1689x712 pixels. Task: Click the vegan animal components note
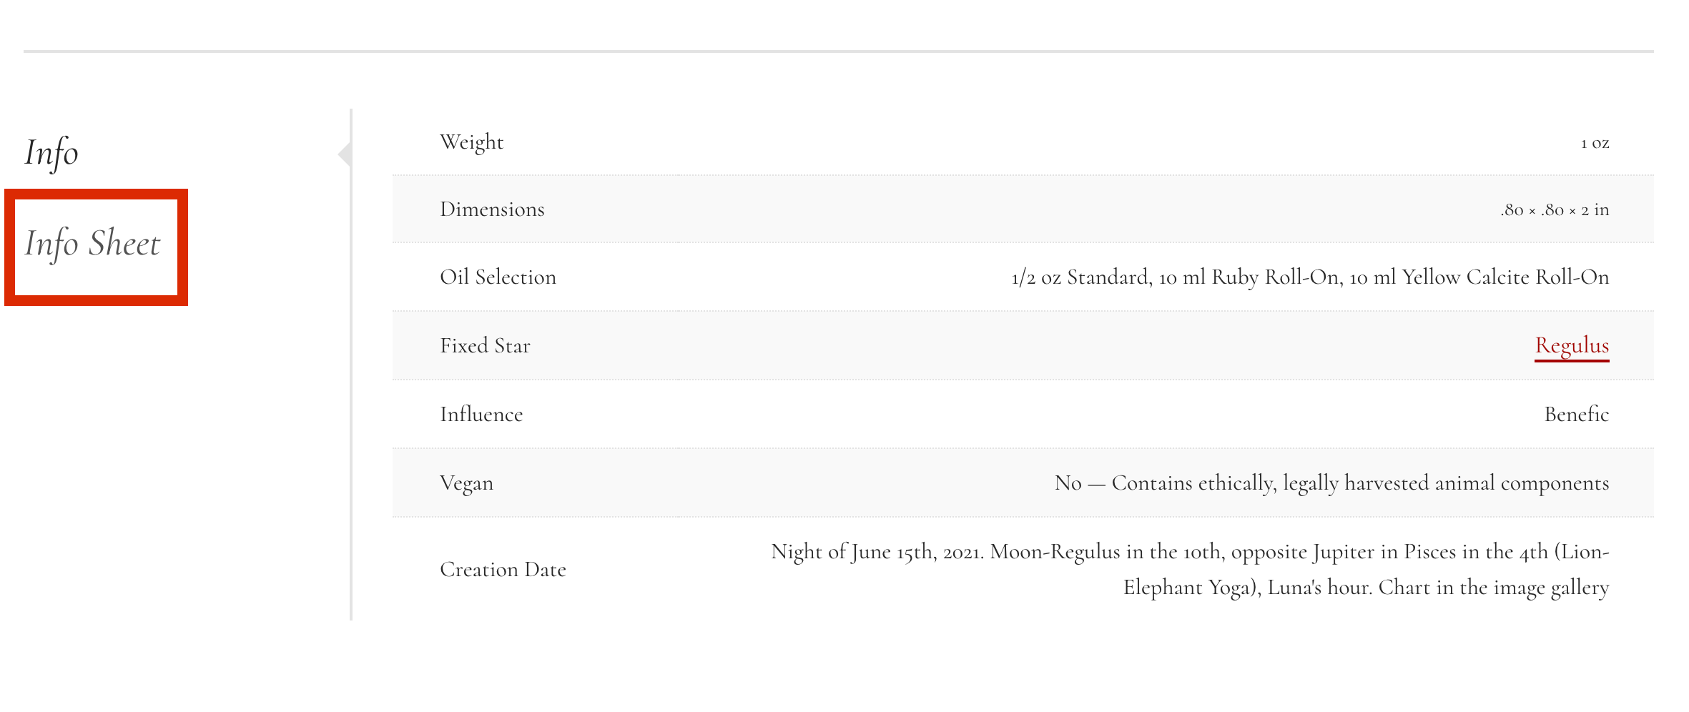tap(1331, 484)
